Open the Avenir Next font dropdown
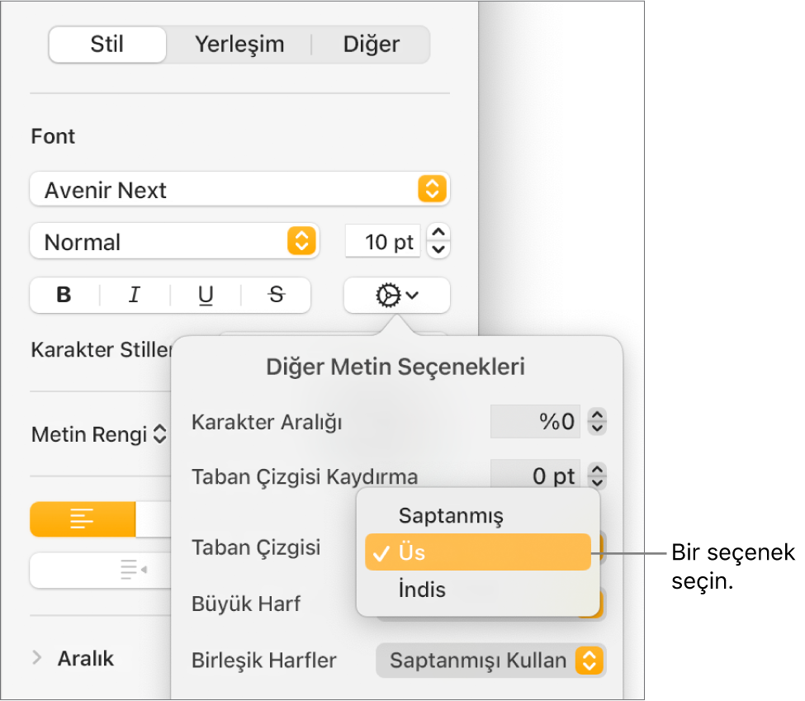 (x=239, y=190)
